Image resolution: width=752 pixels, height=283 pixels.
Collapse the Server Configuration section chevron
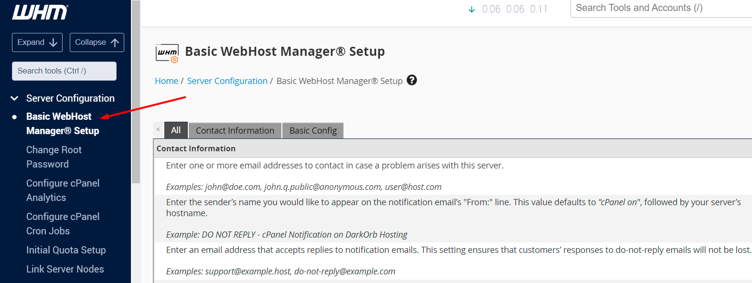(x=15, y=98)
